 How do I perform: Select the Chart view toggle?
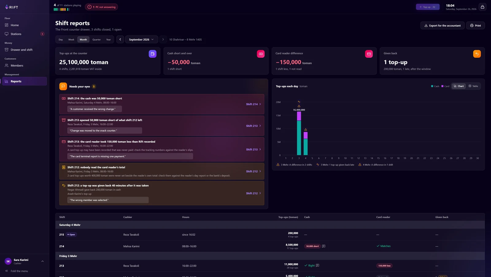(459, 86)
